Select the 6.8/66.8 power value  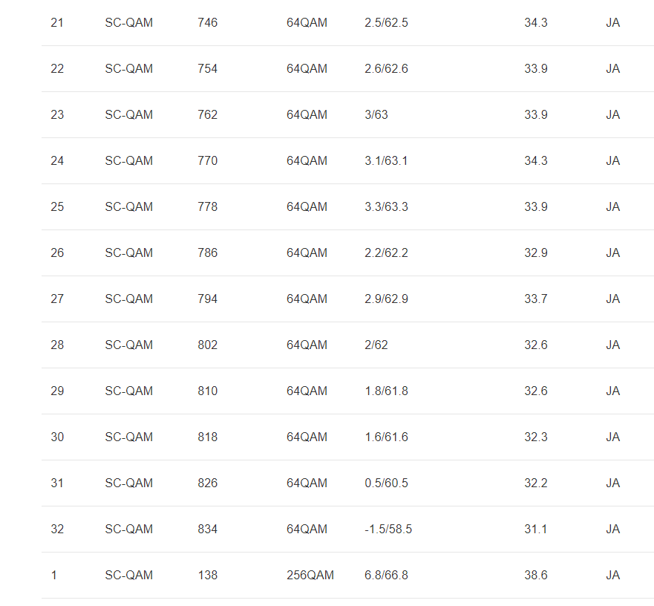click(x=386, y=576)
